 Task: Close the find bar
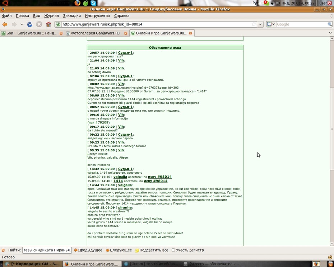[3, 250]
